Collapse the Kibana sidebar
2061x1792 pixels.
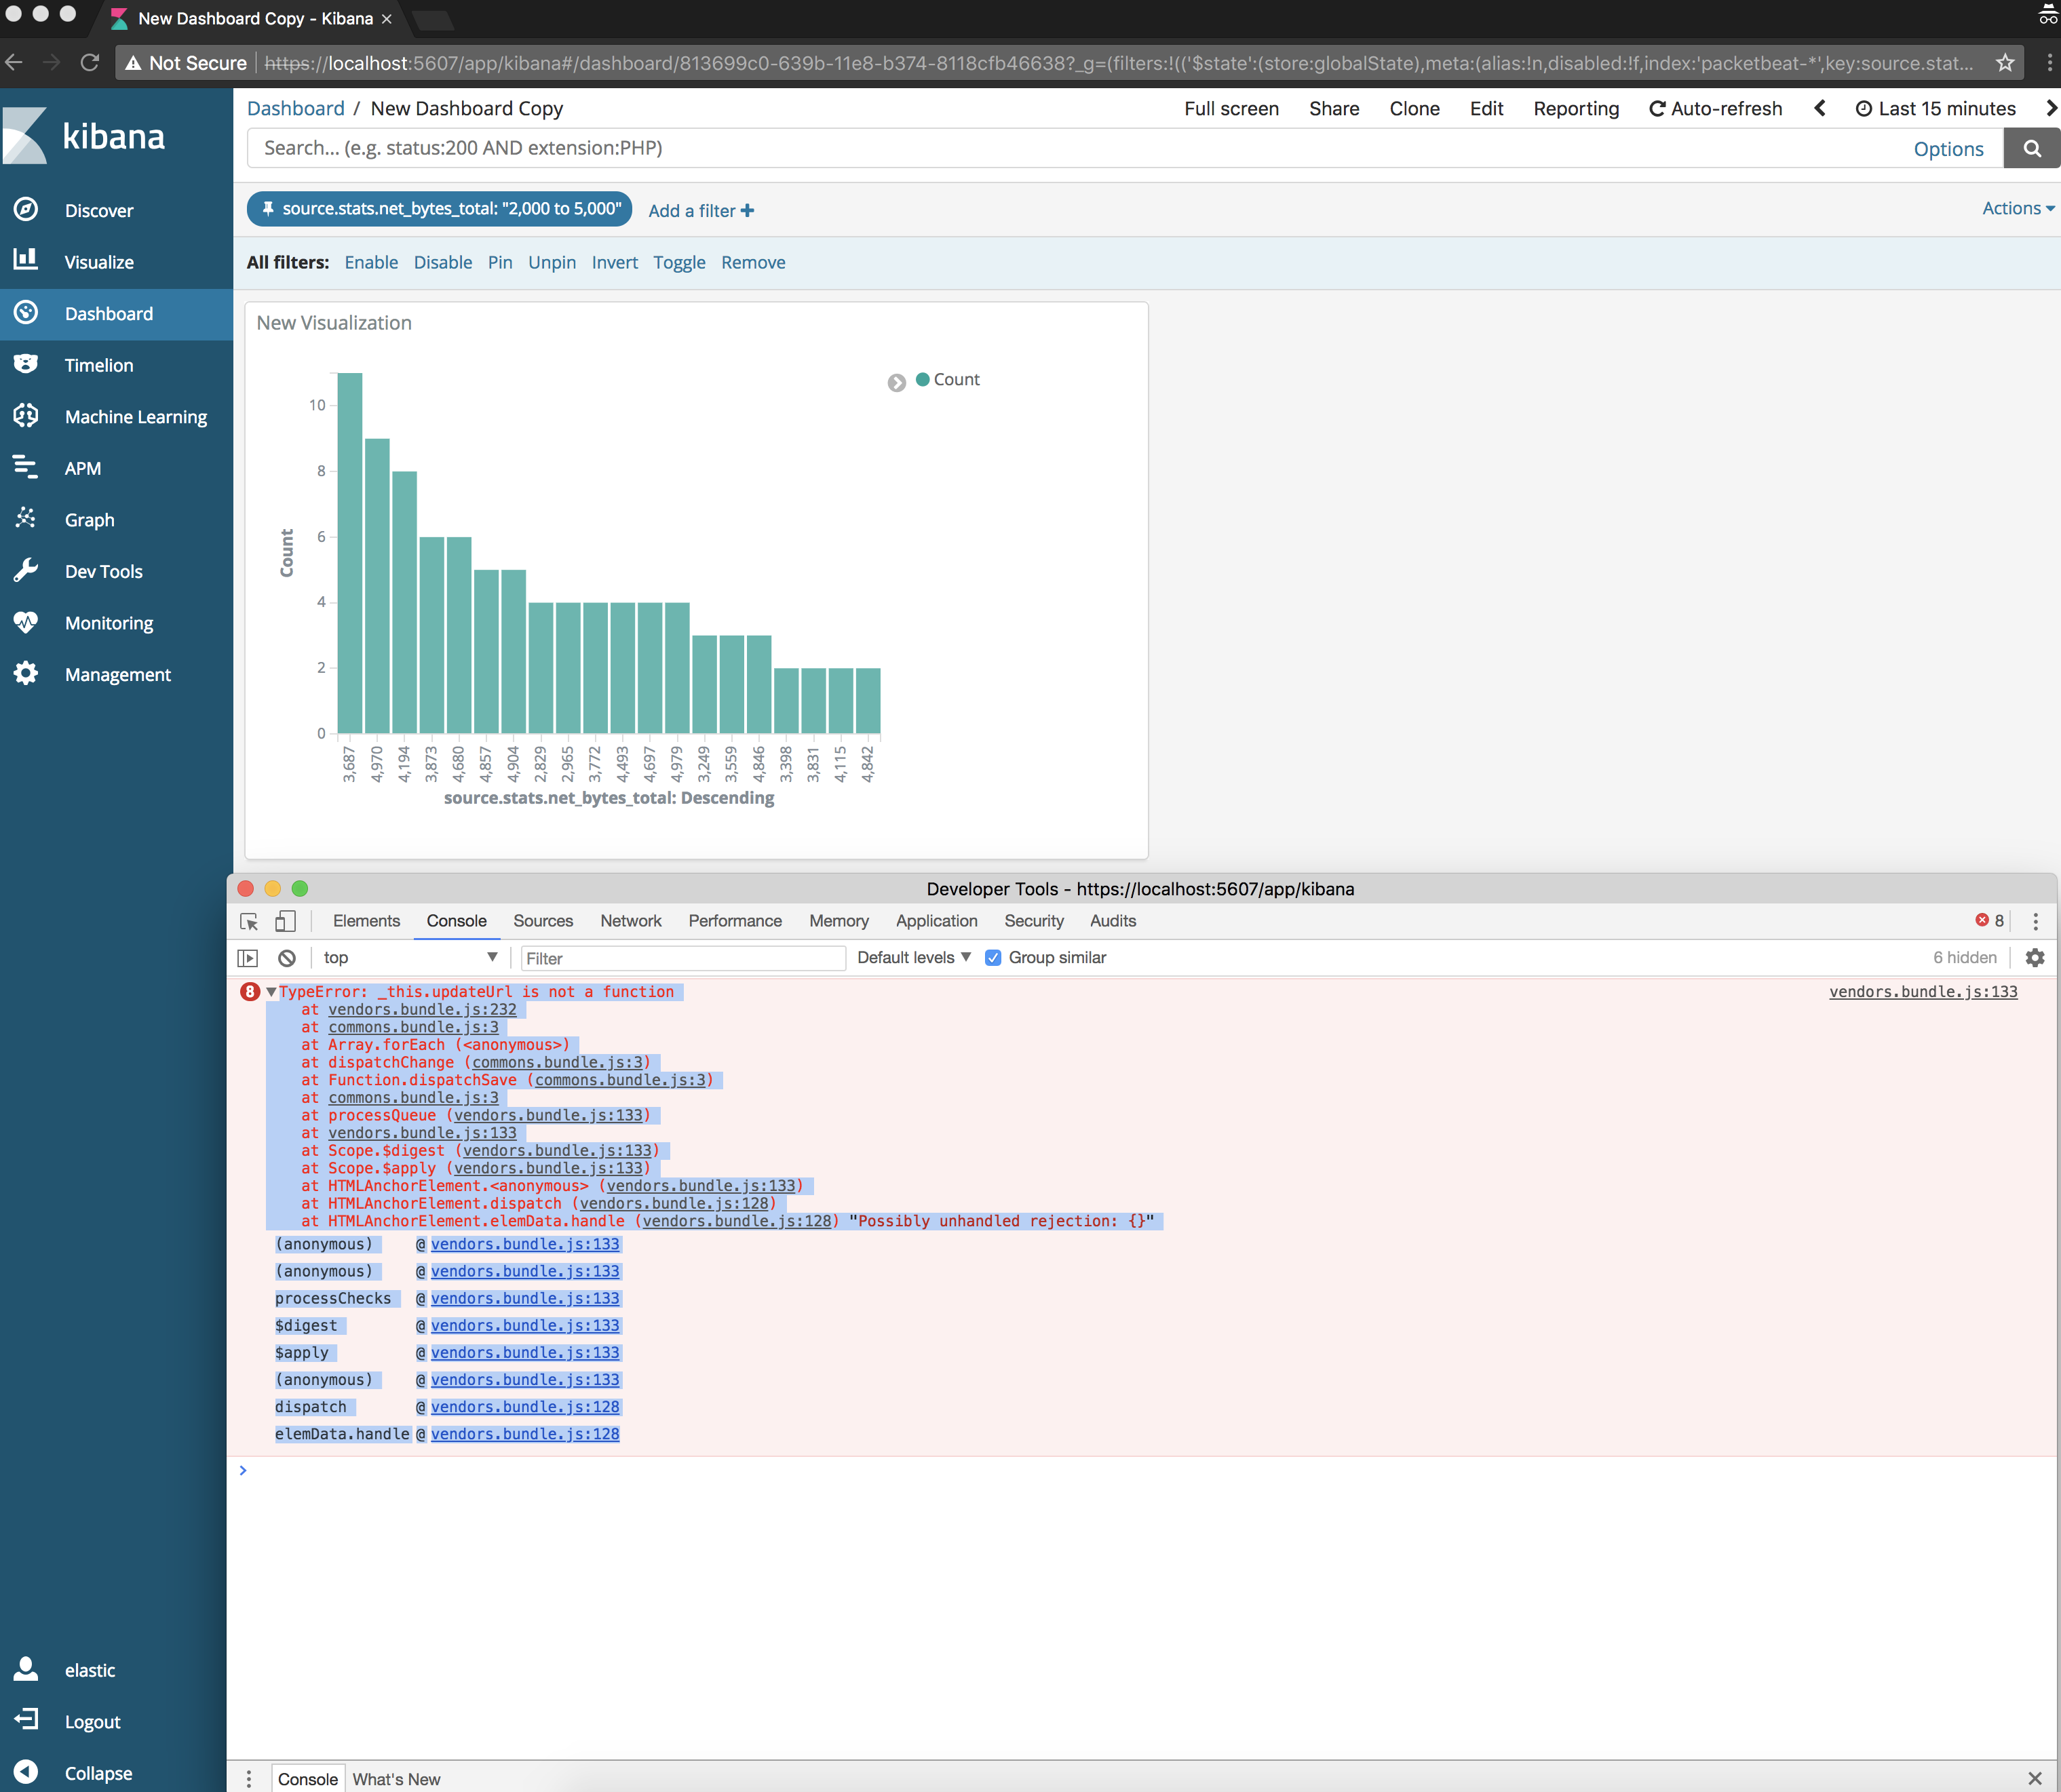click(x=98, y=1772)
